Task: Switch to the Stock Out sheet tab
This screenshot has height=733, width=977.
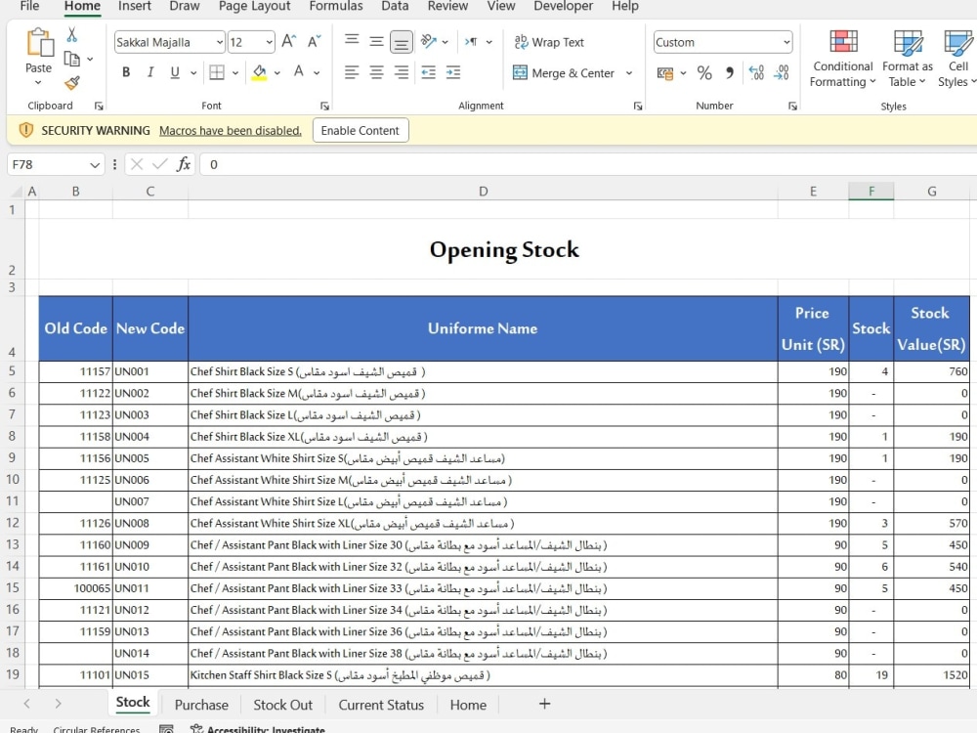Action: click(x=283, y=705)
